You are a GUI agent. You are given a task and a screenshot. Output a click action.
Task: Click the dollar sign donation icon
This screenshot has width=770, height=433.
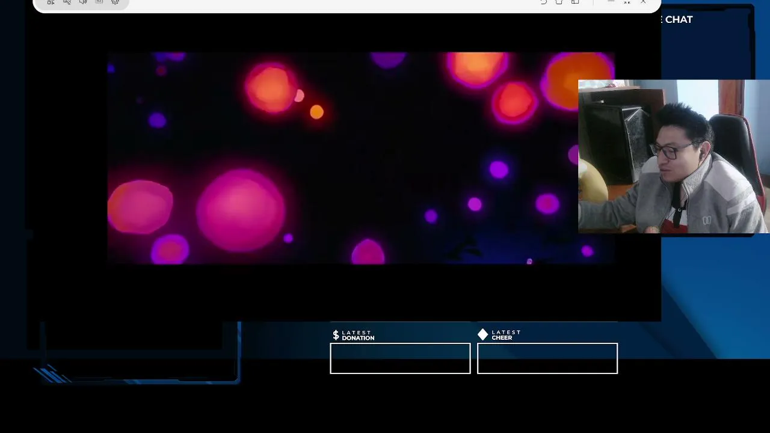click(x=336, y=335)
